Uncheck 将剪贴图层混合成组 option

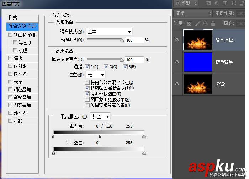(x=87, y=88)
